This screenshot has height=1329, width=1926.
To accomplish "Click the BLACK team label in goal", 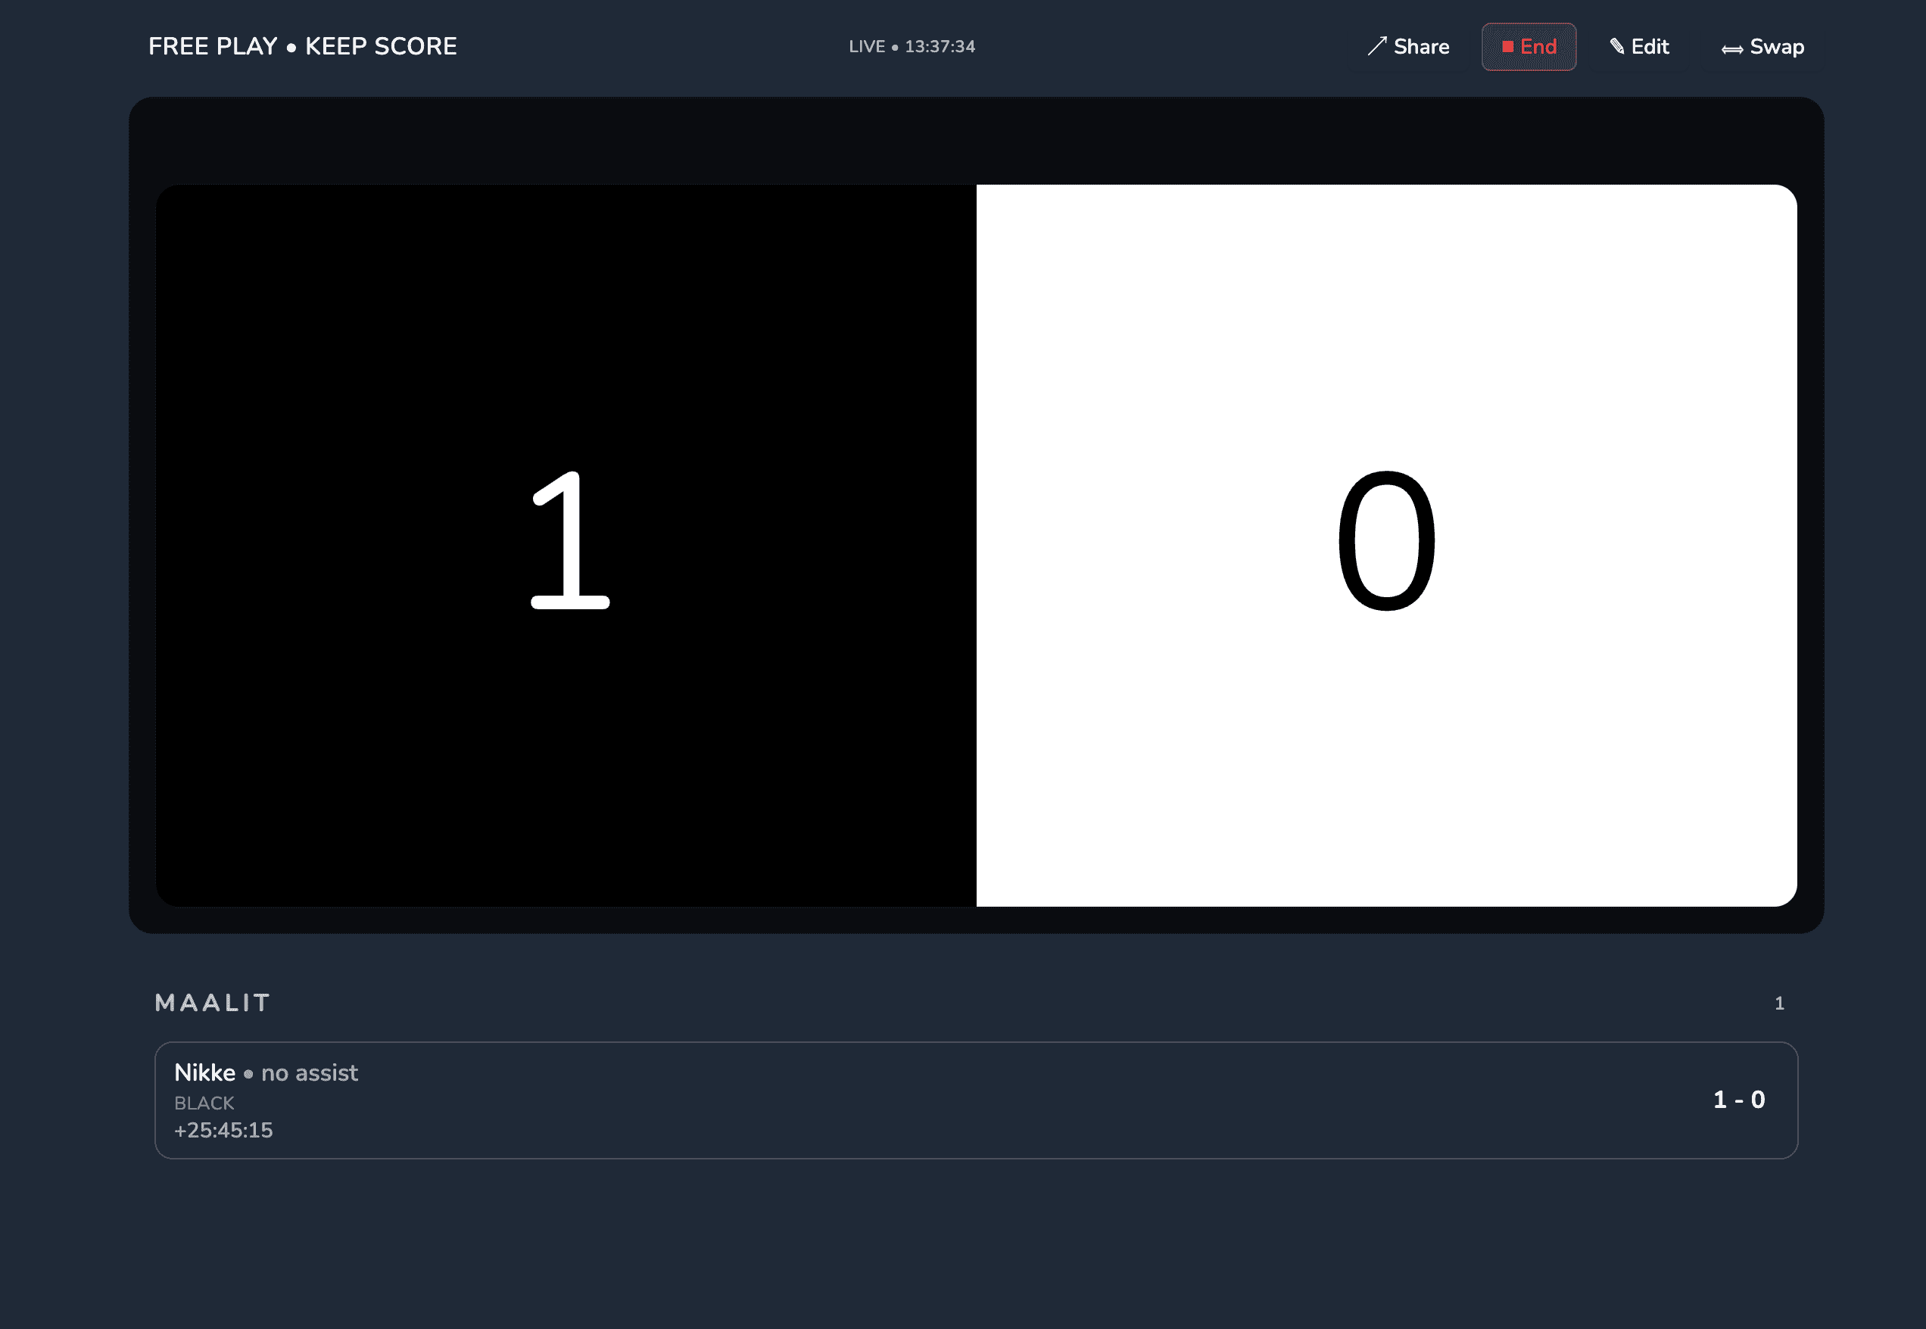I will coord(204,1103).
